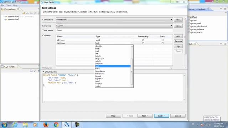Move column with the Up button
228x128 pixels.
[x=178, y=47]
